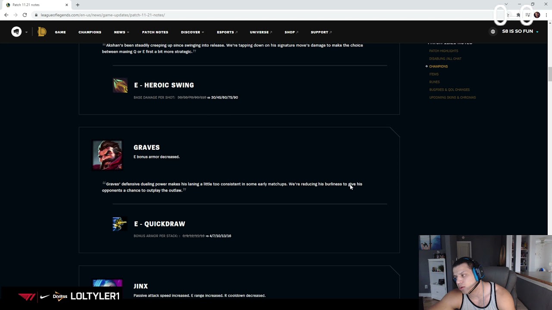
Task: Go to PATCH NOTES nav item
Action: pyautogui.click(x=155, y=32)
